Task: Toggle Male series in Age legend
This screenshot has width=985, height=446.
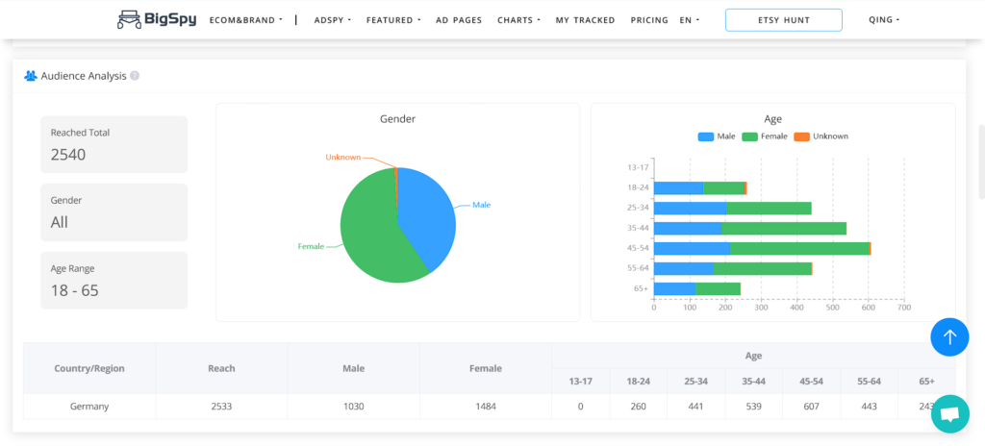Action: point(716,136)
